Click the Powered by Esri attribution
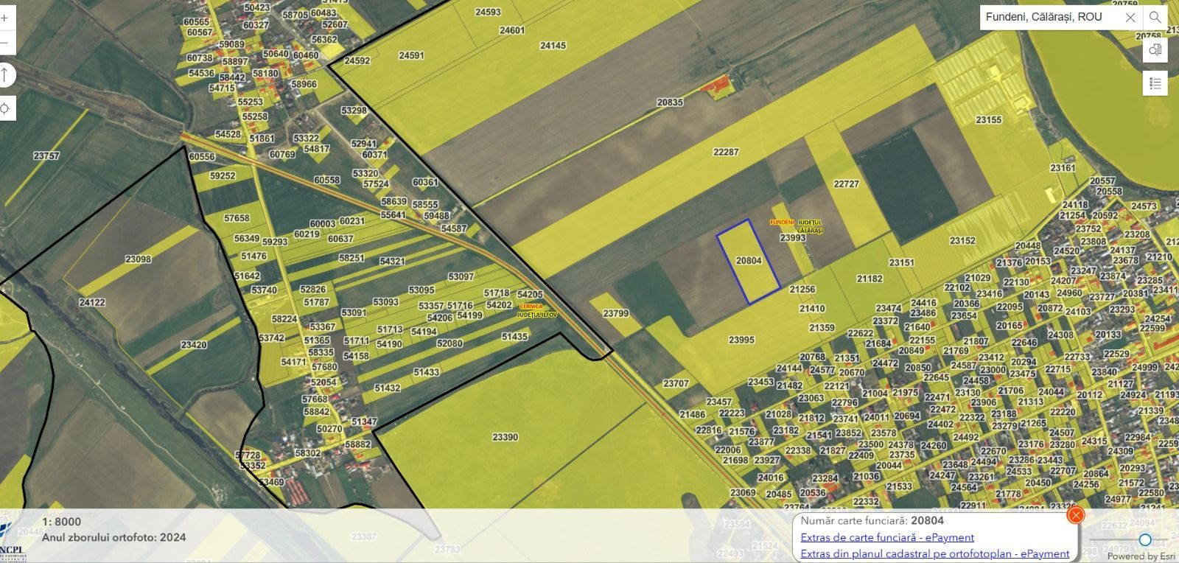The width and height of the screenshot is (1179, 563). coord(1141,556)
